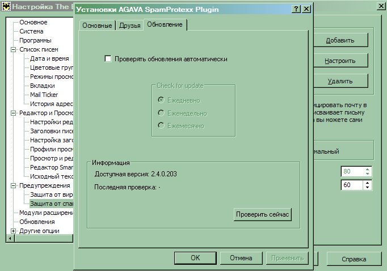
Task: Select Настройки редактора tree item
Action: click(52, 122)
